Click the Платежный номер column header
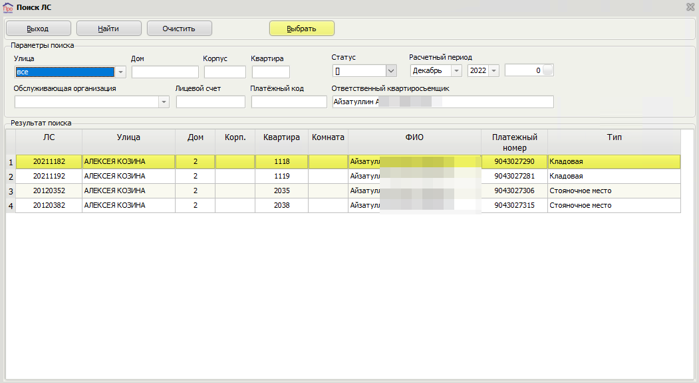699x383 pixels. (x=515, y=142)
